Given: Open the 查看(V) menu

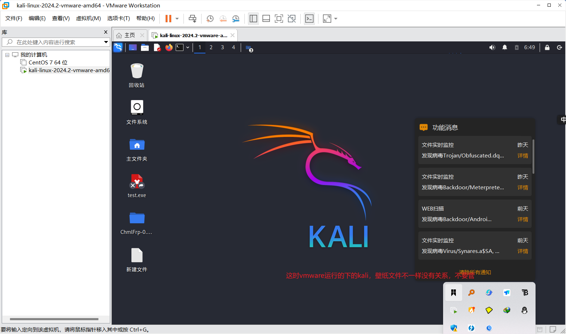Looking at the screenshot, I should pos(61,18).
